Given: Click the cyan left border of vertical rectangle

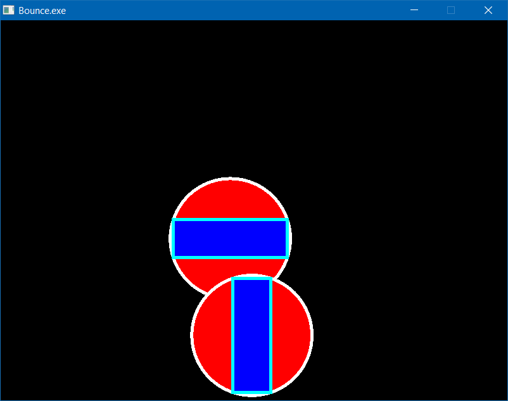Looking at the screenshot, I should [x=234, y=335].
